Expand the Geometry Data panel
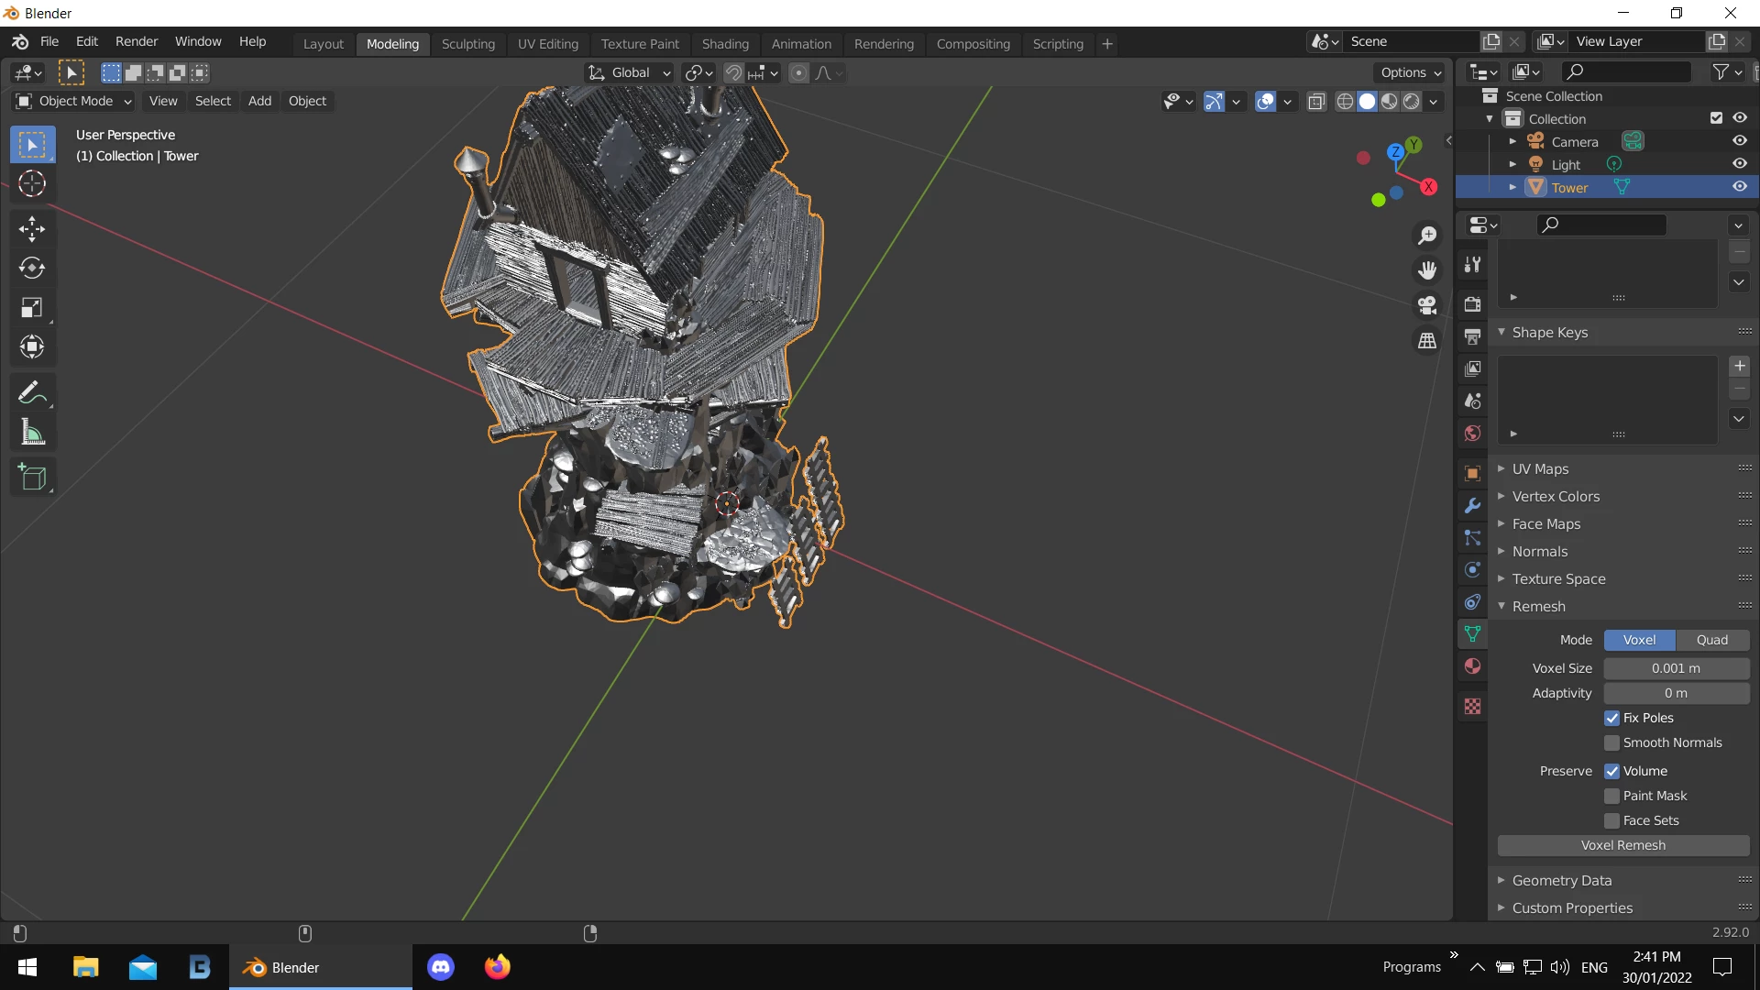The image size is (1760, 990). [1561, 881]
